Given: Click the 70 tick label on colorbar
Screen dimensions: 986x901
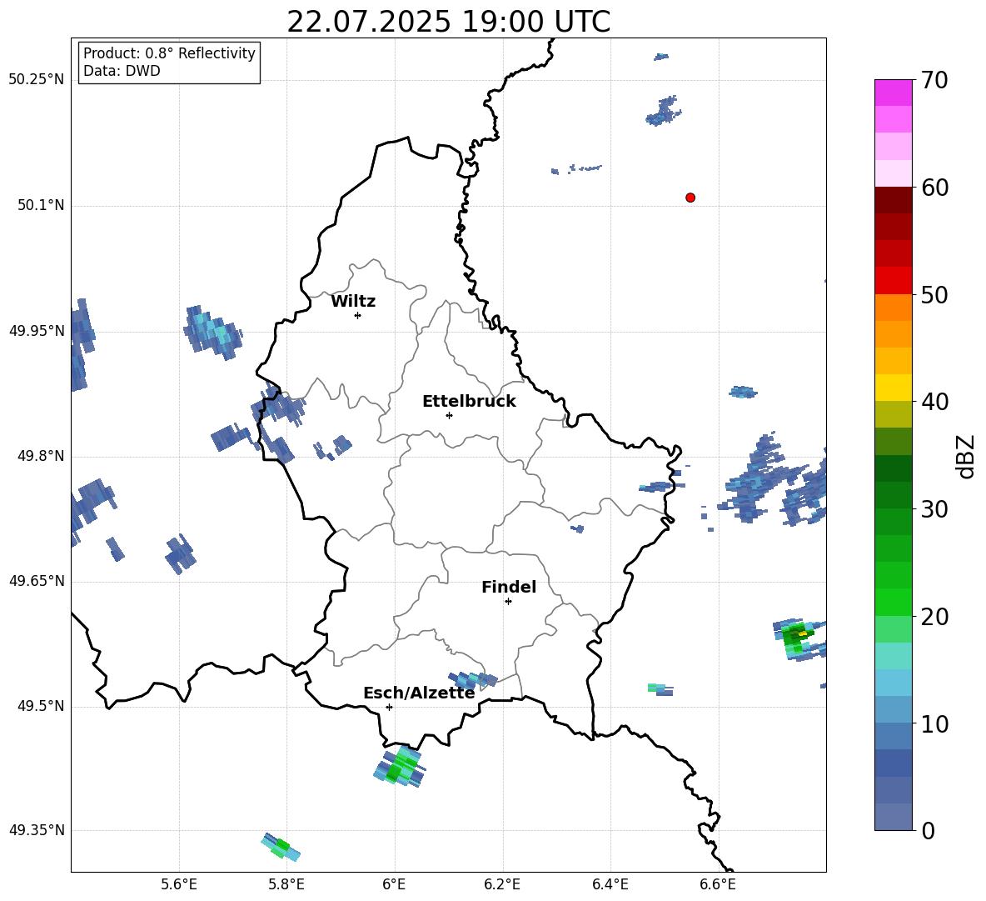Looking at the screenshot, I should (x=934, y=81).
